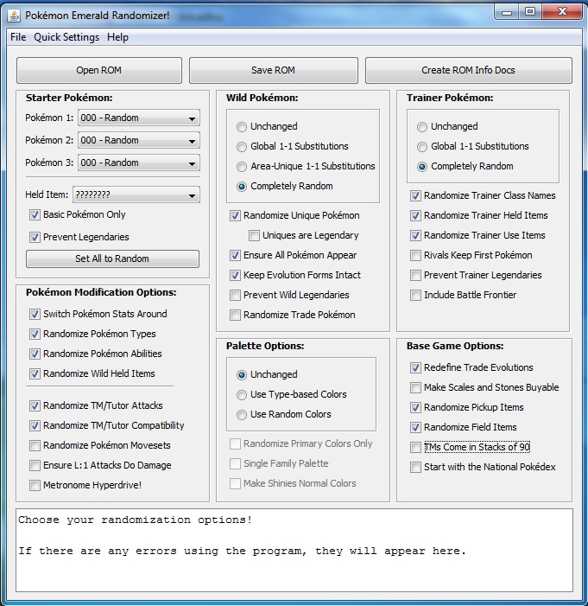Enable Include Battle Frontier option
Screen dimensions: 588x606
point(416,295)
